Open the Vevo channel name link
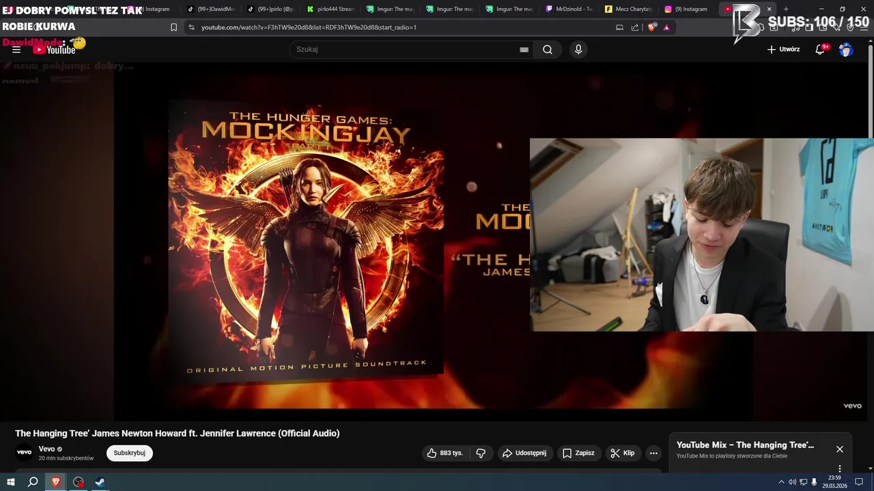Viewport: 874px width, 491px height. (46, 449)
